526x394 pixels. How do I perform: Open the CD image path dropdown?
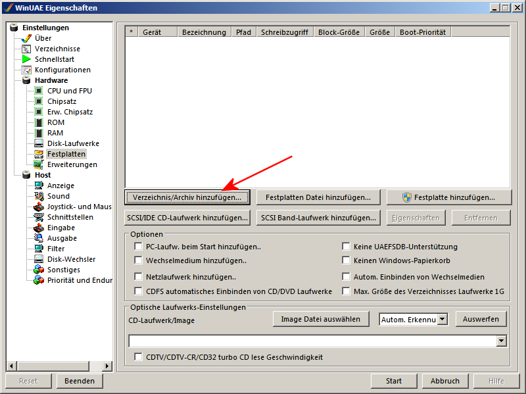coord(500,341)
